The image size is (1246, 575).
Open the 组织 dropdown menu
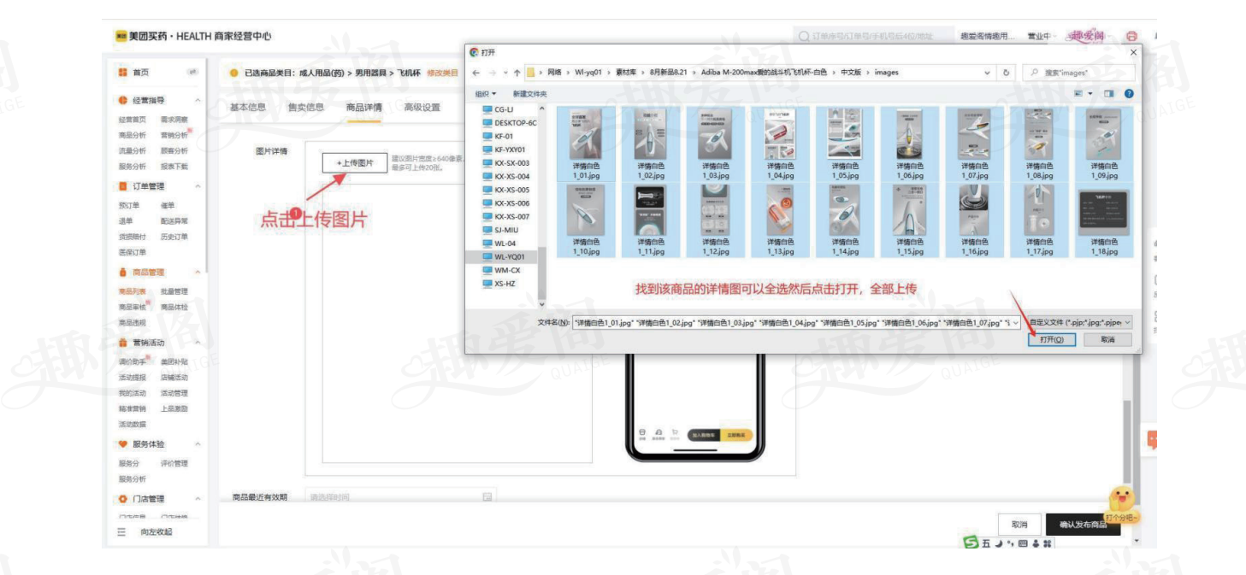(487, 94)
